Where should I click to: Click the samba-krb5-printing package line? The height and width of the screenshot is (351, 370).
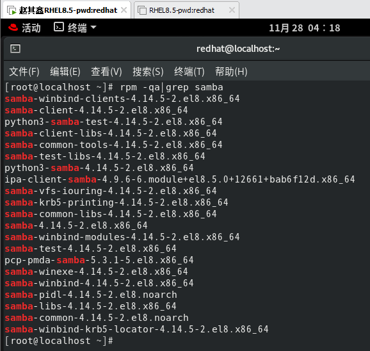click(117, 203)
